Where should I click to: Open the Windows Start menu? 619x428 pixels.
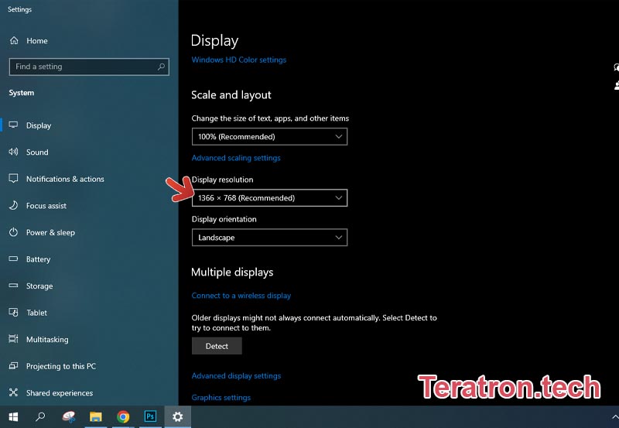point(13,416)
